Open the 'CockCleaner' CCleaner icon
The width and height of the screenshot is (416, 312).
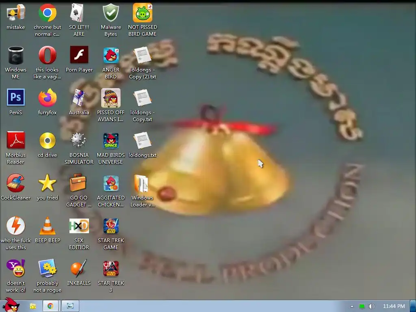(16, 183)
